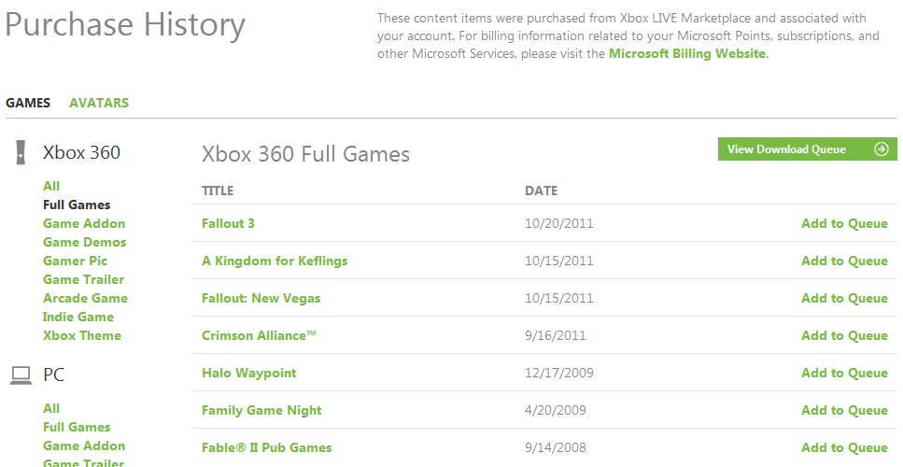Viewport: 903px width, 467px height.
Task: Add Halo Waypoint to the download queue
Action: tap(844, 374)
